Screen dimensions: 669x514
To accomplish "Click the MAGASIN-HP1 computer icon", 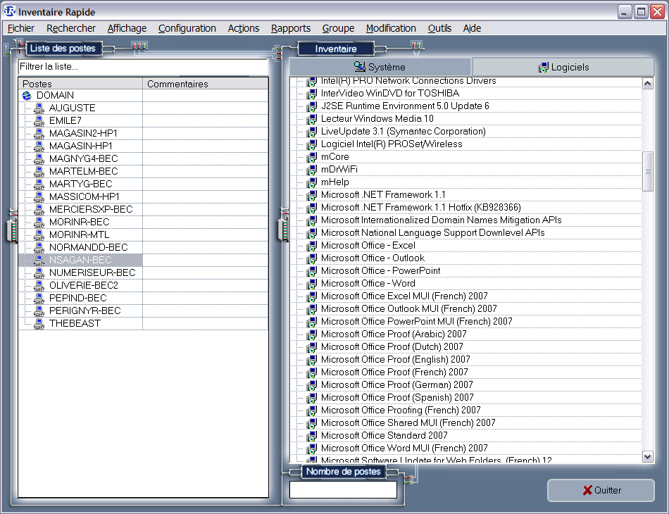I will coord(39,146).
